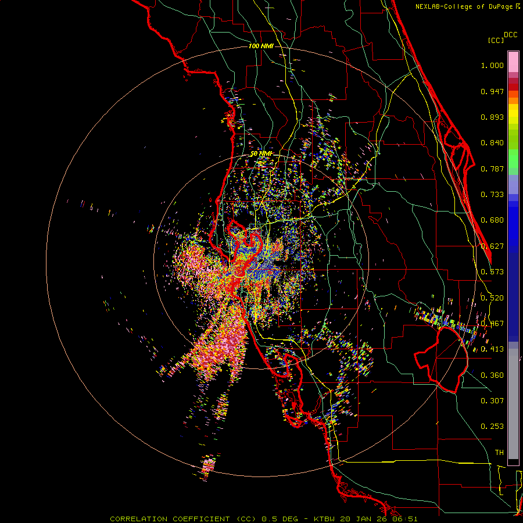Select the 0.307 legend value
The height and width of the screenshot is (523, 523).
[x=492, y=400]
